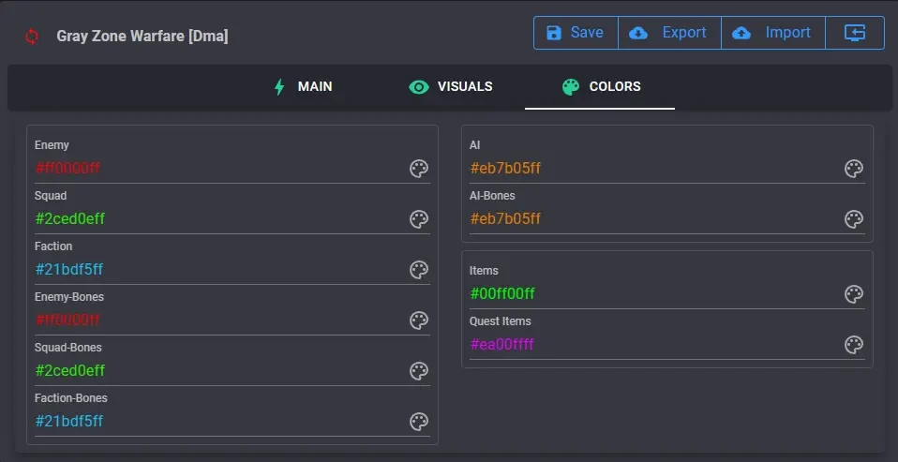Open the Items color palette icon
The height and width of the screenshot is (462, 898).
[x=854, y=294]
